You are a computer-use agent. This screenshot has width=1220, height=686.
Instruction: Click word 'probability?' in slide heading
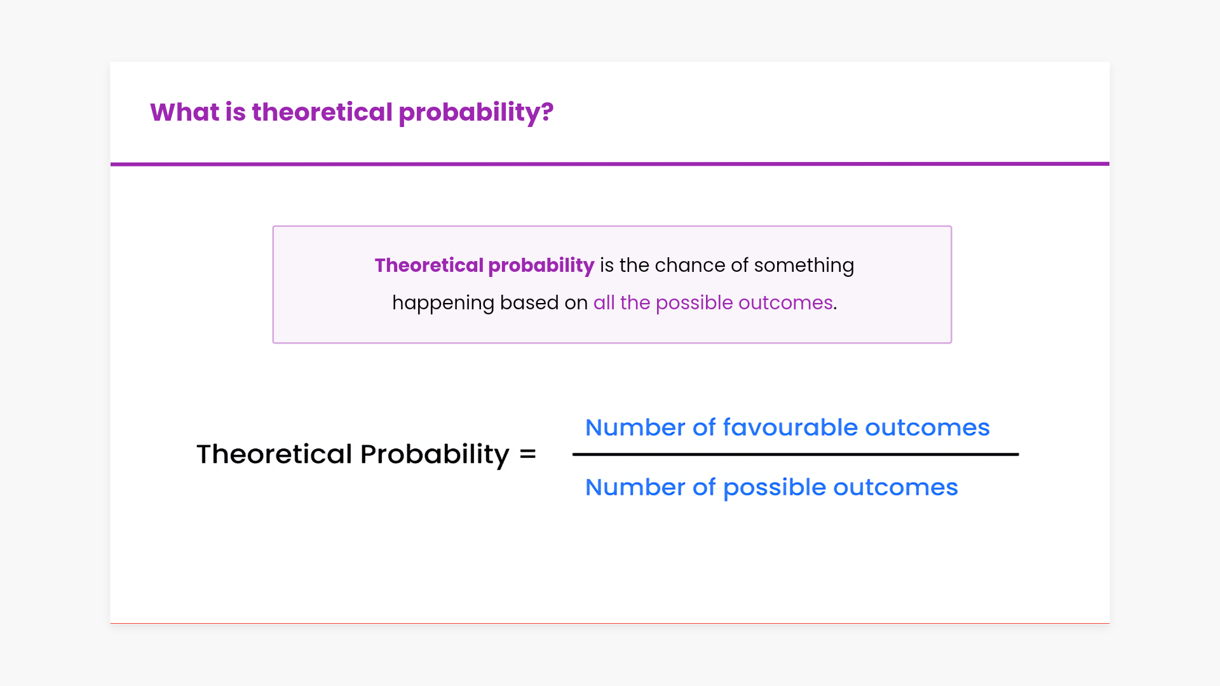tap(476, 112)
